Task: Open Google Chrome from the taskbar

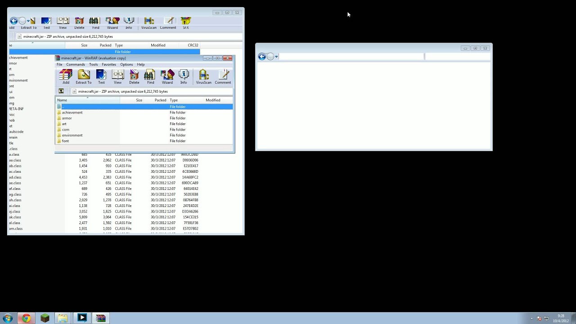Action: tap(26, 318)
